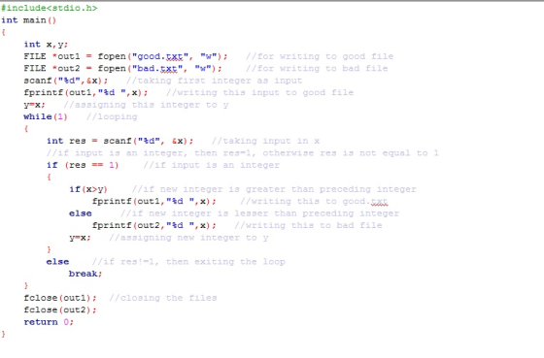Image resolution: width=544 pixels, height=358 pixels.
Task: Click the fopen("good.txt") statement
Action: [x=125, y=56]
